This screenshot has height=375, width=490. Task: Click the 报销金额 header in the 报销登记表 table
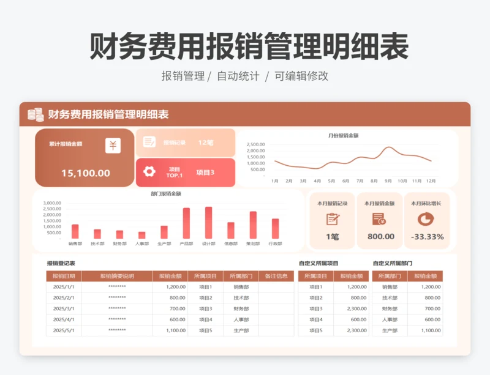[170, 276]
